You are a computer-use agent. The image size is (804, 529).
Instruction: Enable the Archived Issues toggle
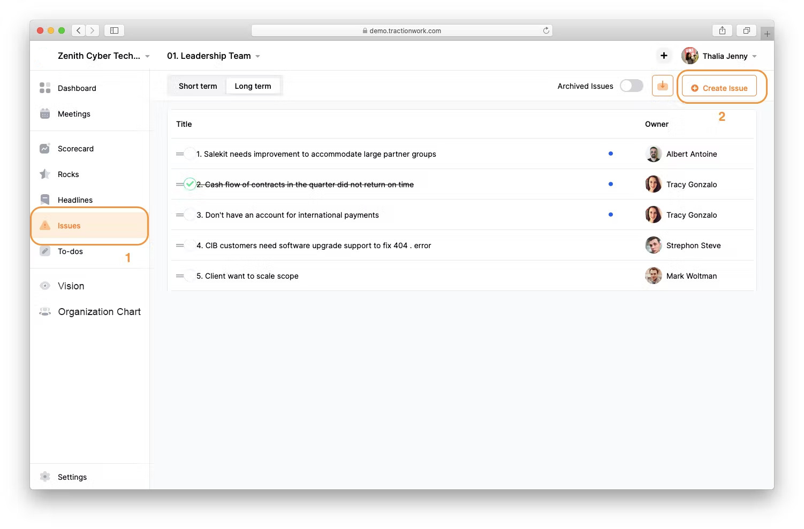tap(632, 86)
